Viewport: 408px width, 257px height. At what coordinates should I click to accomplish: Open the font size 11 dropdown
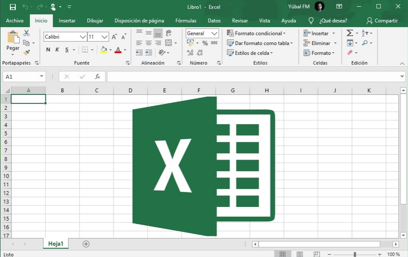(x=105, y=37)
